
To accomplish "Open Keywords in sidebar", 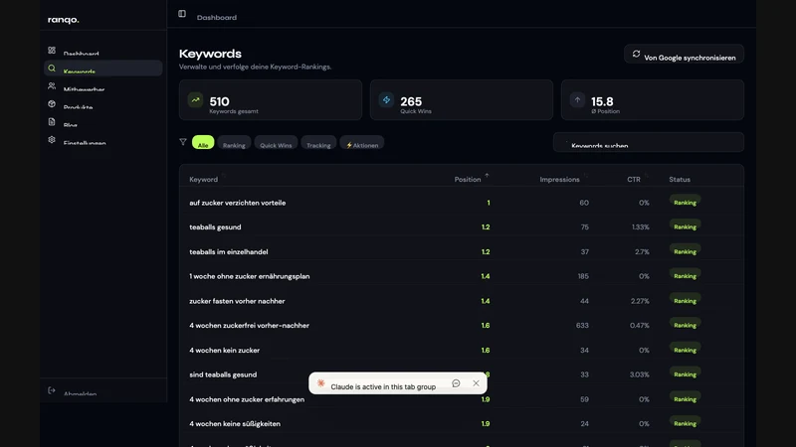I will click(103, 69).
